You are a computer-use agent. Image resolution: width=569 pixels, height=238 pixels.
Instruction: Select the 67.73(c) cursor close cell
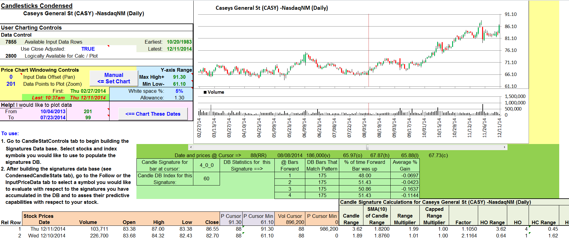[438, 155]
